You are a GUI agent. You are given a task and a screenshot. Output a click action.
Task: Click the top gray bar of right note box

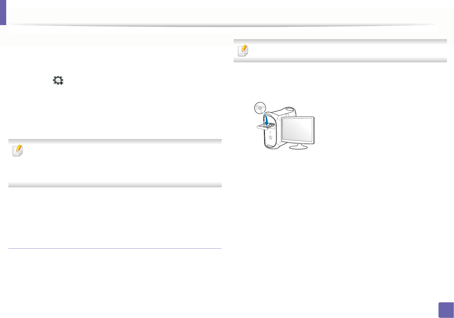pyautogui.click(x=340, y=42)
